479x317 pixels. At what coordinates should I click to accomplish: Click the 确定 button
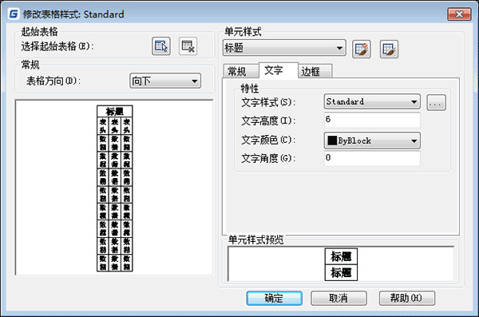click(x=275, y=298)
